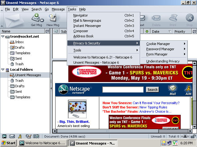Sort by the green read-status column
The width and height of the screenshot is (197, 147).
tap(147, 31)
